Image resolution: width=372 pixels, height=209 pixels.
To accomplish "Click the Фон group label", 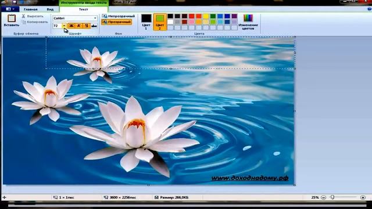I will [119, 34].
